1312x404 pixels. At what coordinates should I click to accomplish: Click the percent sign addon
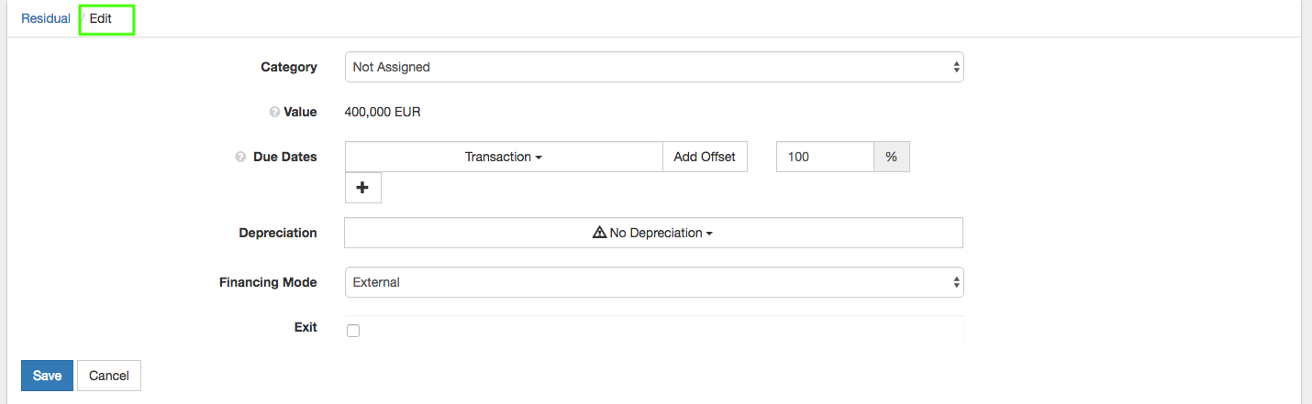point(891,157)
